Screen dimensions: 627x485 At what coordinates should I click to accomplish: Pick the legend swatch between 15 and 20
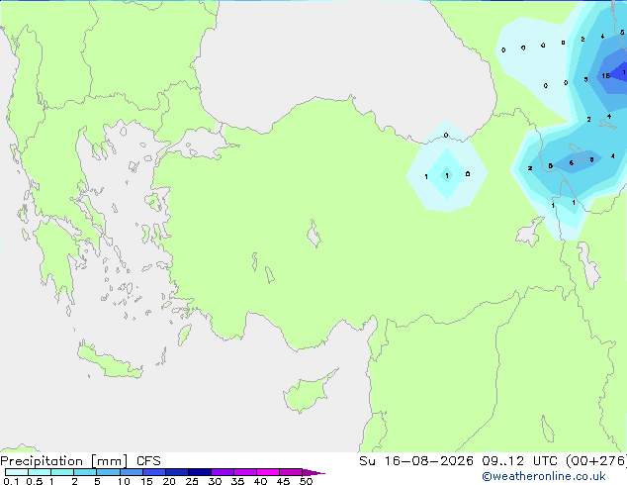tap(154, 472)
